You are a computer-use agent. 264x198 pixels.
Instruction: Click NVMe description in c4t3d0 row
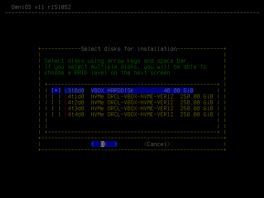132,108
